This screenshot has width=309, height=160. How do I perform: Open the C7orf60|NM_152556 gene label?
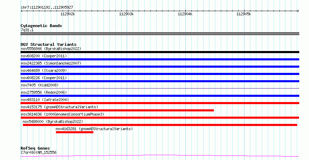click(39, 152)
